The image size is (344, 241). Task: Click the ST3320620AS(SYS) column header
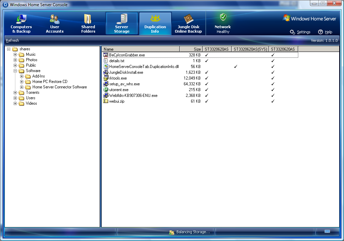coord(250,49)
